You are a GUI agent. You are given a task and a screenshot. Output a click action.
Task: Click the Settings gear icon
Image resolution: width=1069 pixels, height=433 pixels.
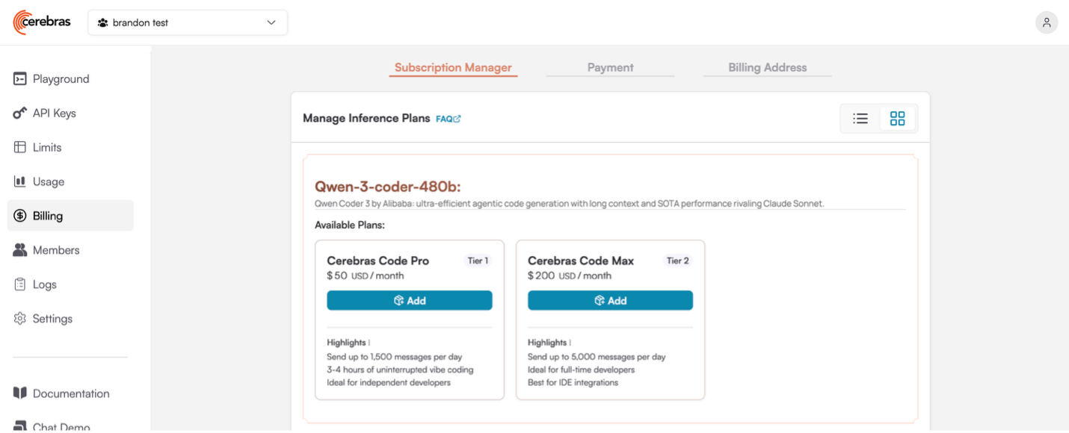20,319
